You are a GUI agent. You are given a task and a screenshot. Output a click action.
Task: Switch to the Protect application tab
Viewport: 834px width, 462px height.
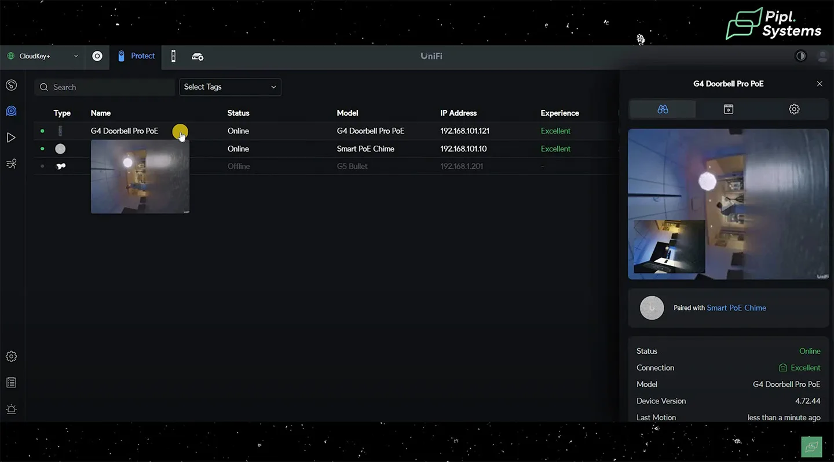(x=136, y=56)
